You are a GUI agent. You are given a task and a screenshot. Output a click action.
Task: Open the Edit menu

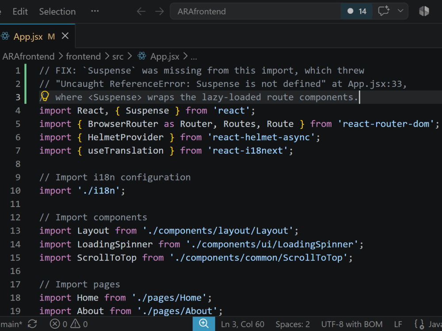(x=20, y=11)
